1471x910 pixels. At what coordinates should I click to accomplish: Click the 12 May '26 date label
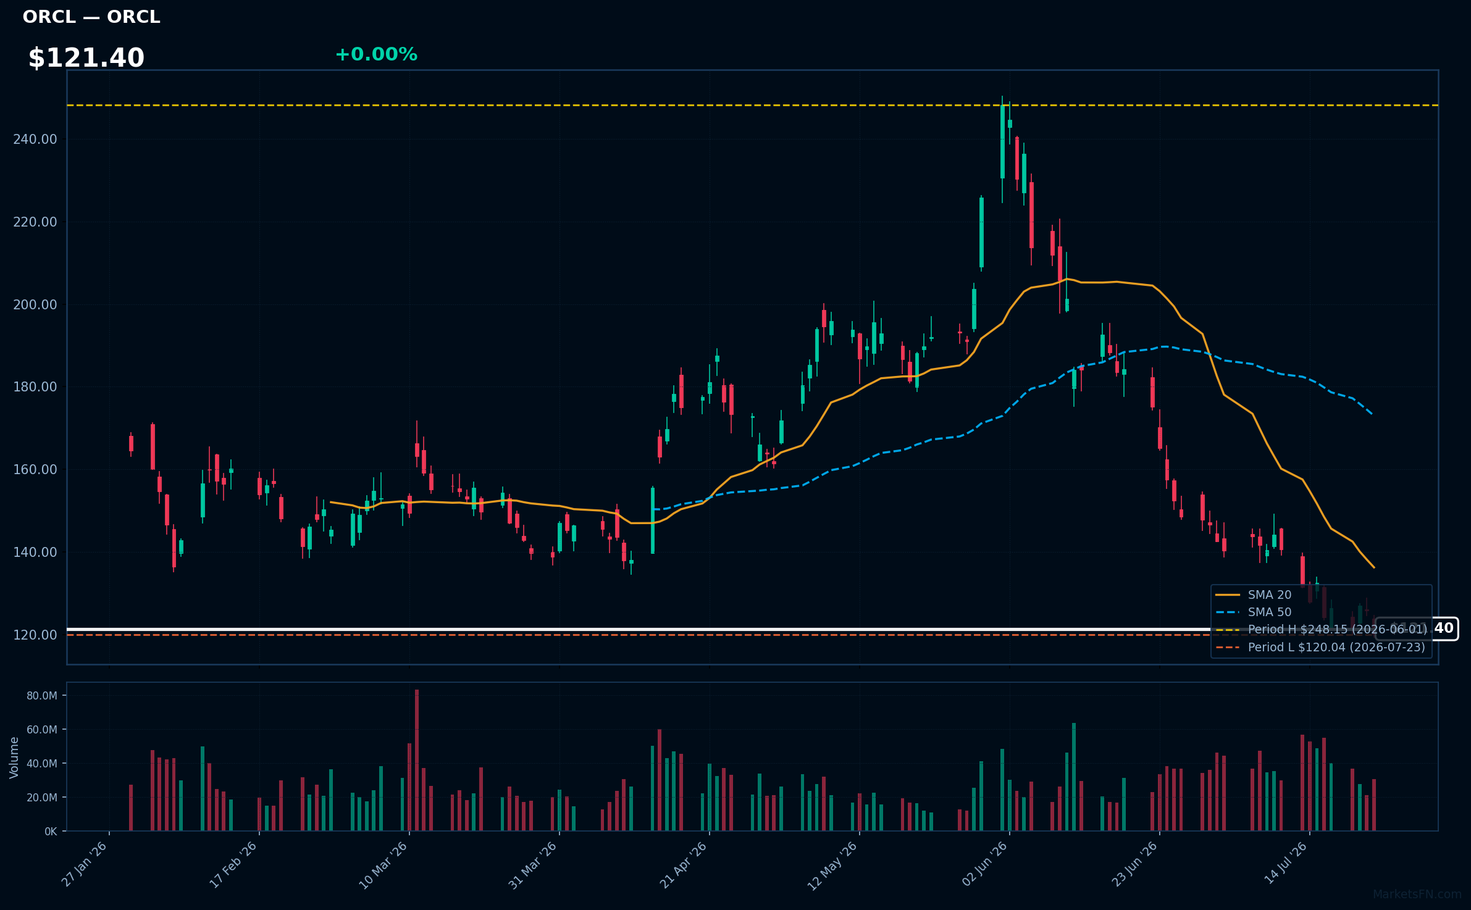[833, 865]
